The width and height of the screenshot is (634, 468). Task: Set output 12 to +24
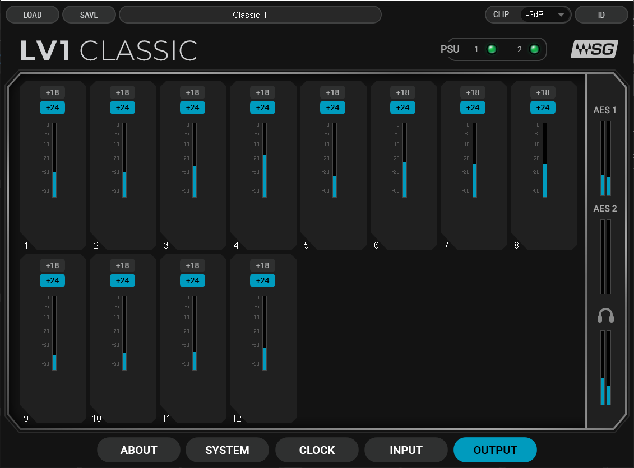click(x=263, y=280)
